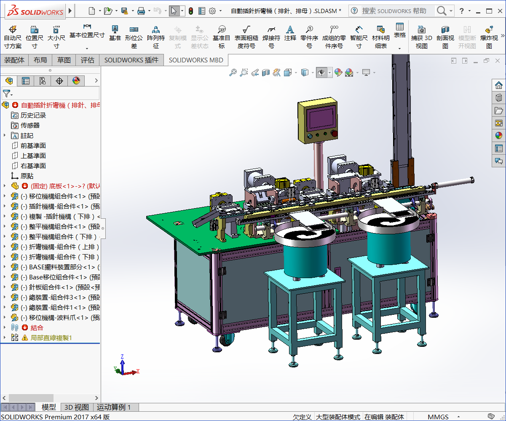
Task: Click the Save icon with warning
Action: pos(124,11)
